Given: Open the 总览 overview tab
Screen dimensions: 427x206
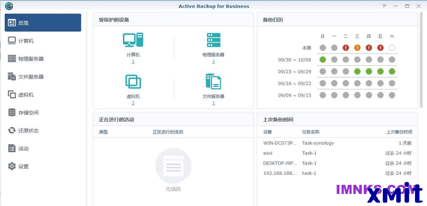Looking at the screenshot, I should pos(43,23).
